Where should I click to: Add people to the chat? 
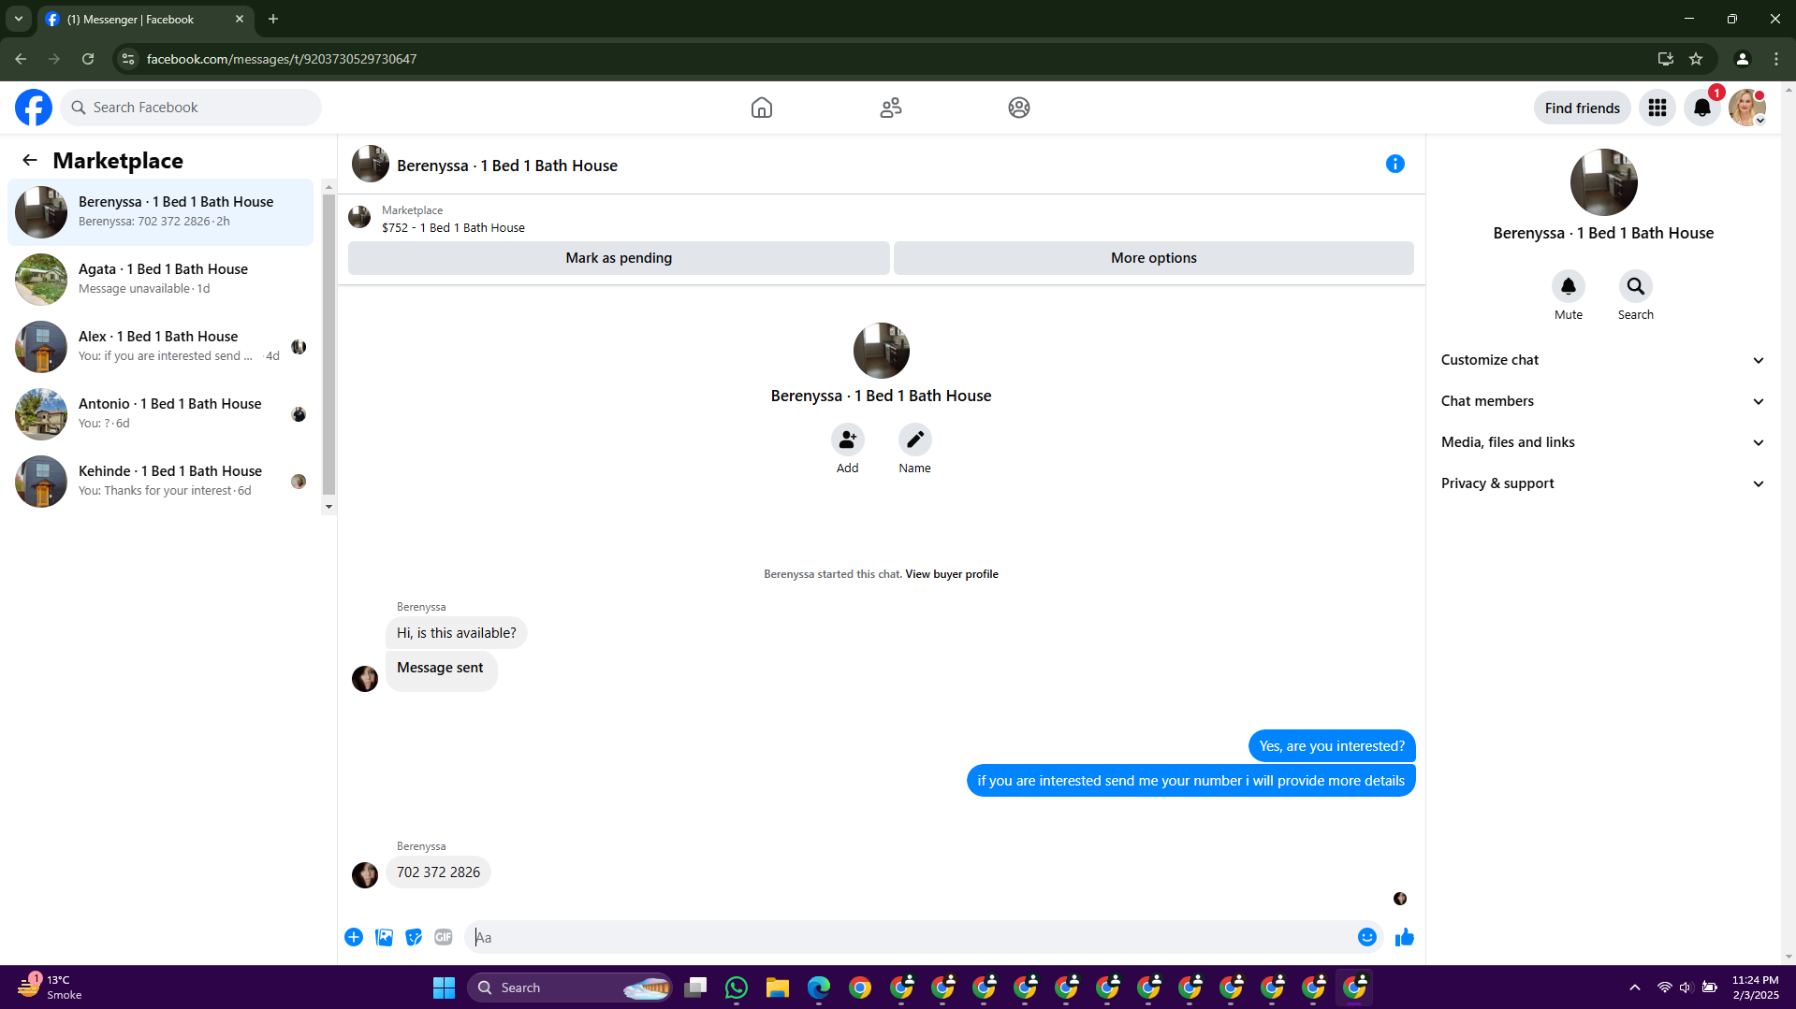point(848,440)
